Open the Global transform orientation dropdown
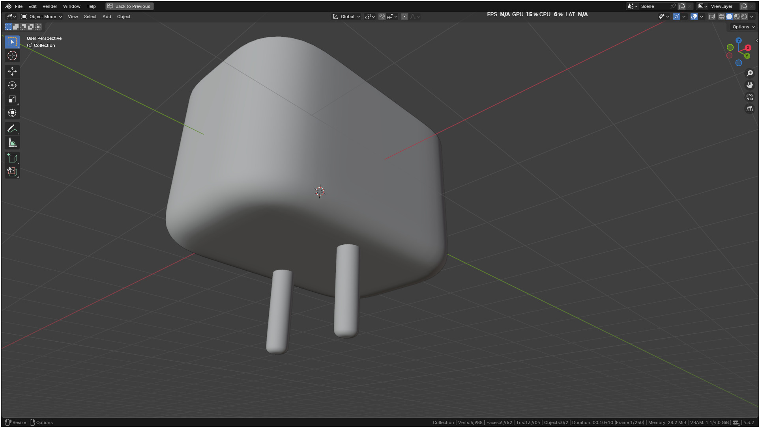 tap(346, 17)
